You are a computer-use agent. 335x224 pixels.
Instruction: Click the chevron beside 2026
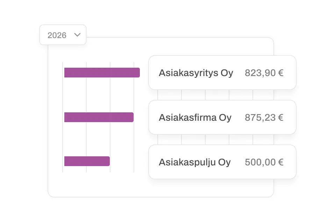pyautogui.click(x=78, y=35)
